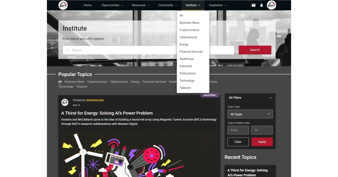Switch to the Technology popular topic

click(66, 86)
